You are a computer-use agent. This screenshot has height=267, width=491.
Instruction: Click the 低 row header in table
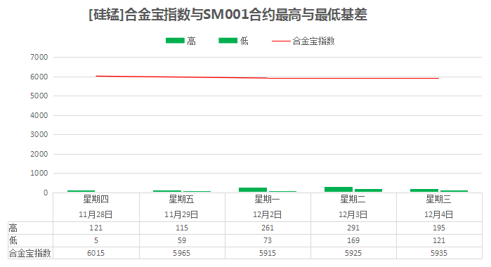[x=13, y=240]
